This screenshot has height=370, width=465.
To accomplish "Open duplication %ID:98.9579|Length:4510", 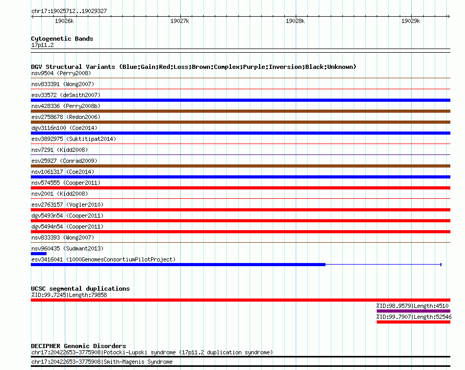I will pyautogui.click(x=413, y=306).
